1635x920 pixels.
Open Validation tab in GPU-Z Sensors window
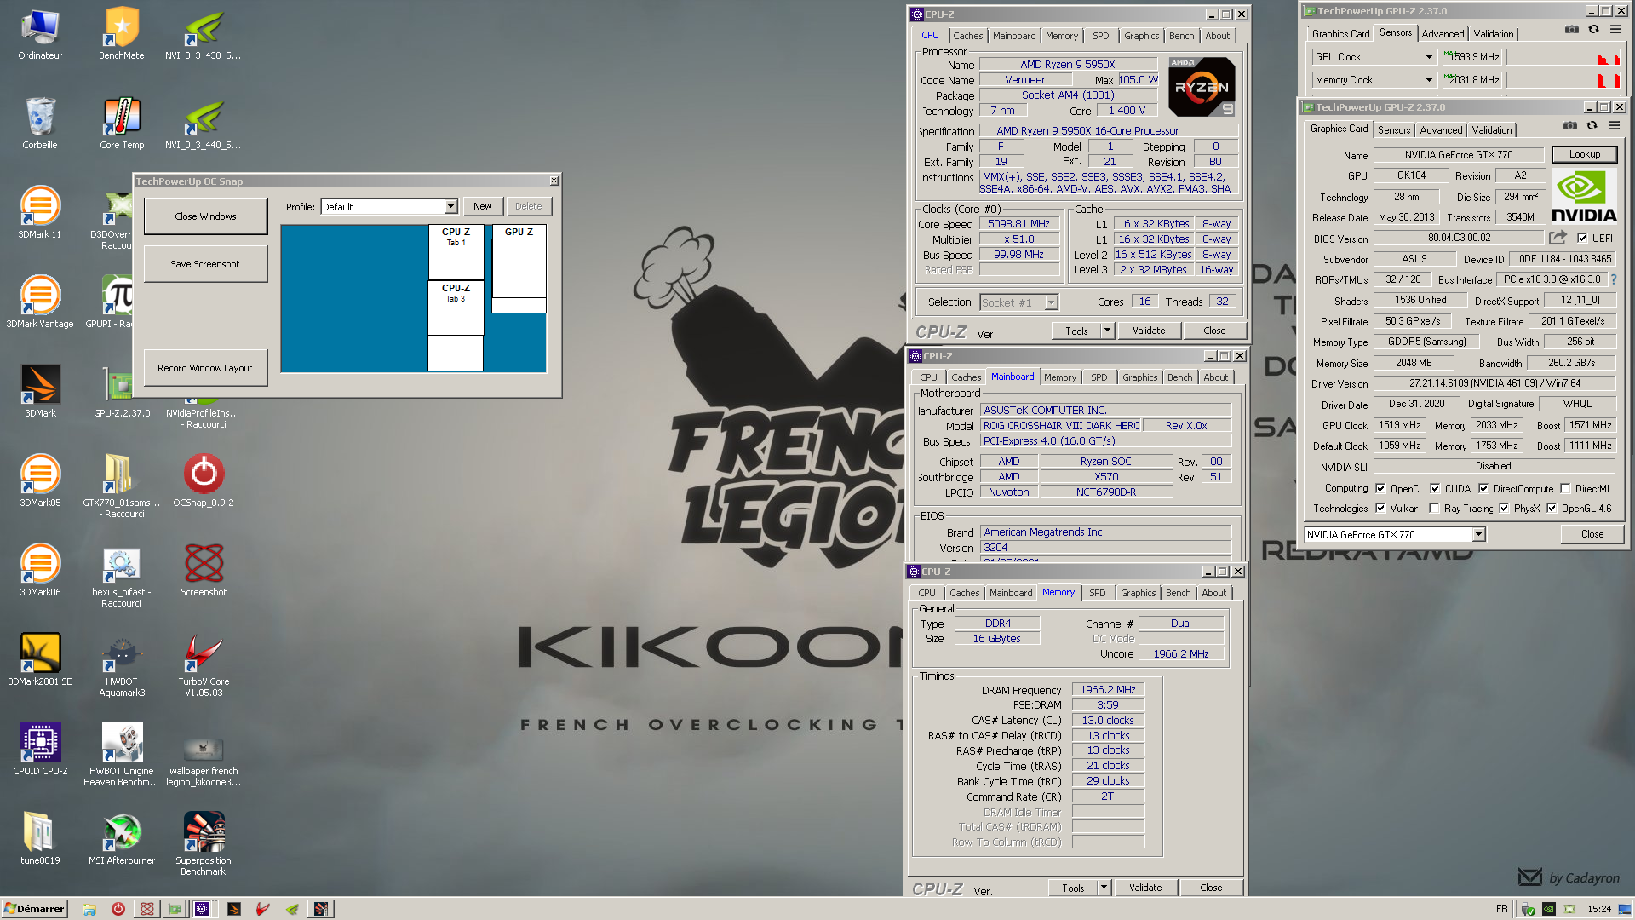pyautogui.click(x=1494, y=34)
